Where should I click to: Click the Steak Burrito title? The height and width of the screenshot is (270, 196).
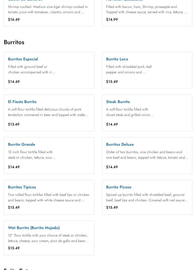[x=118, y=102]
